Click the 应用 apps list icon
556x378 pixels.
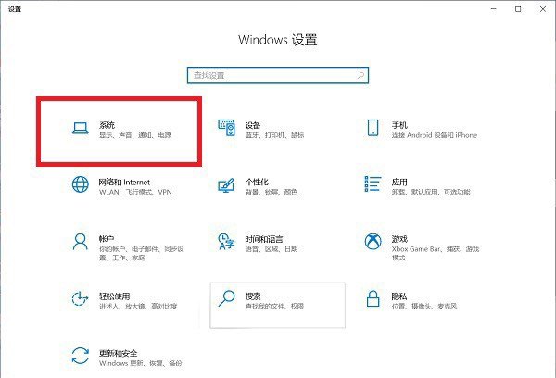[373, 184]
